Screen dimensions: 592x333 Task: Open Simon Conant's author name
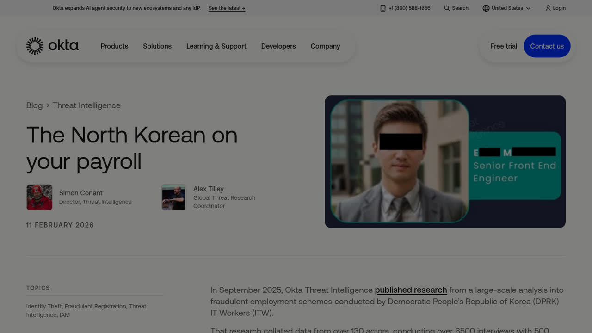(81, 193)
